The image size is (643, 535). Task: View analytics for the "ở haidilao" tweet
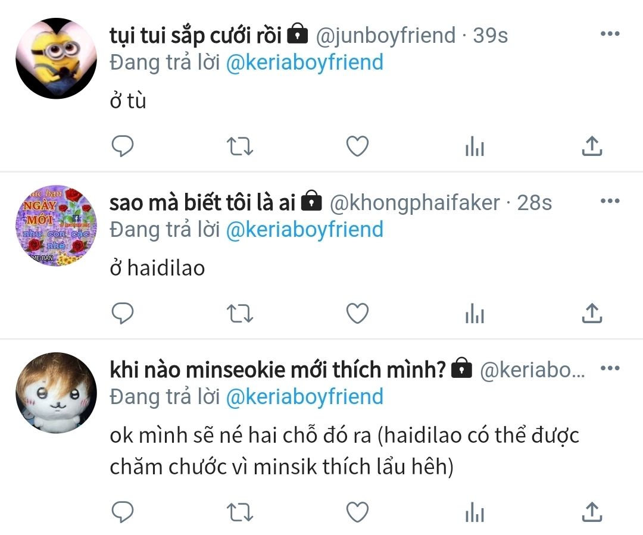[475, 314]
